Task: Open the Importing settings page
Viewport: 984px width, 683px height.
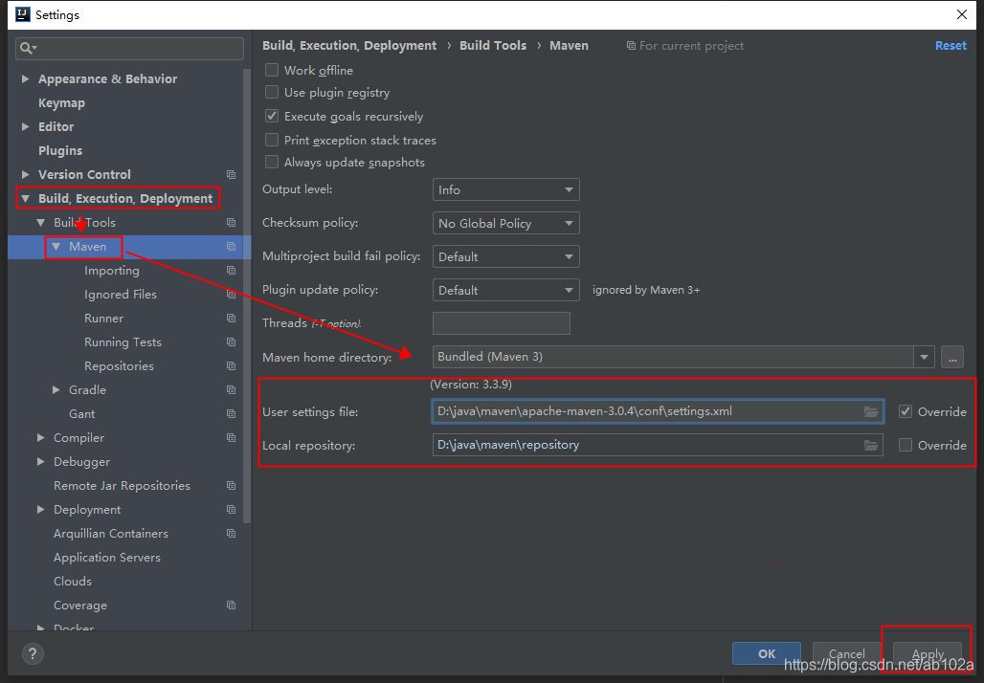Action: pyautogui.click(x=112, y=271)
